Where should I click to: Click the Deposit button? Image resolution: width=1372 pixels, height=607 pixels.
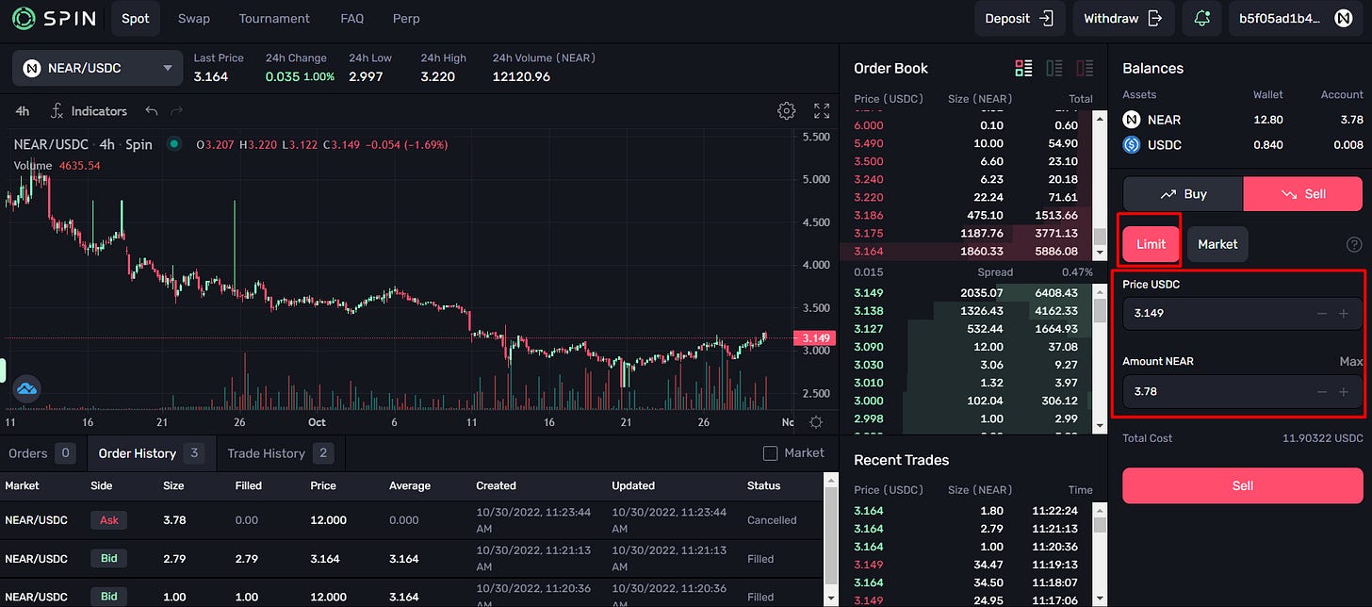(x=1020, y=18)
